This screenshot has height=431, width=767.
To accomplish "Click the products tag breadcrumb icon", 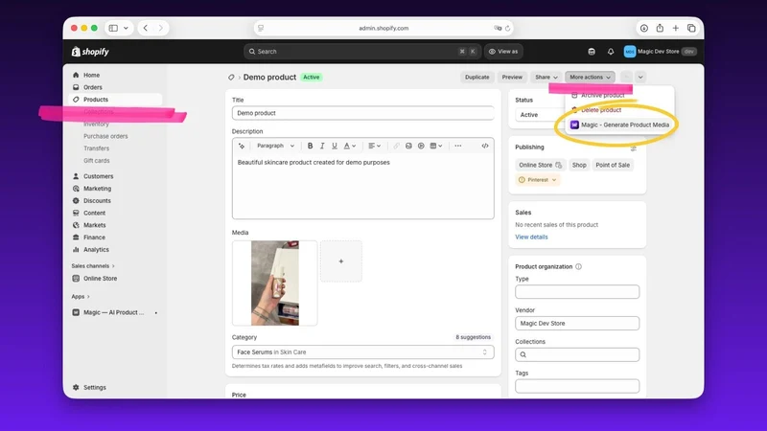I will pos(231,78).
